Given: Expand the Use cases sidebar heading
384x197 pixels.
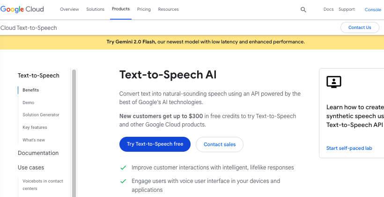Looking at the screenshot, I should [x=31, y=168].
